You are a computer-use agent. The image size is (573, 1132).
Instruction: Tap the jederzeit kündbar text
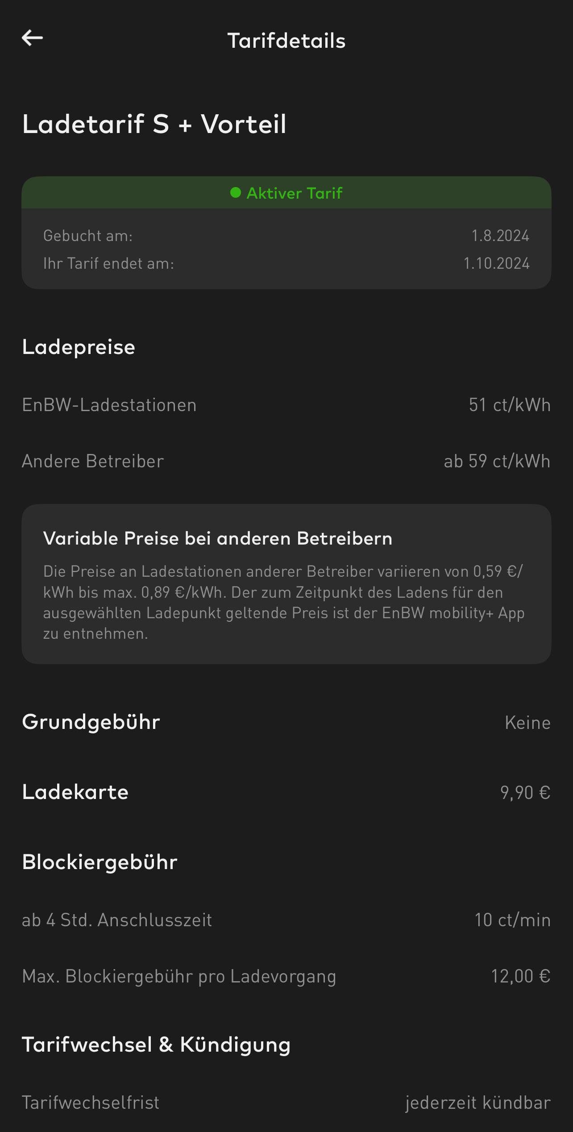point(478,1103)
